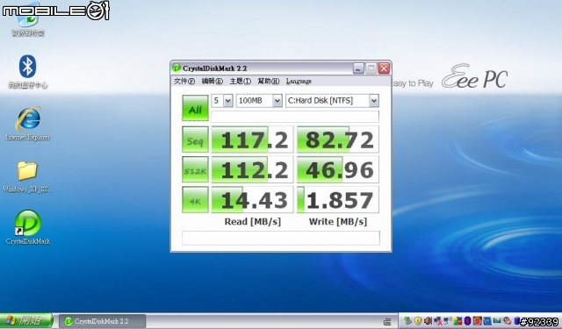Click the 512K write result 46.96

coord(337,169)
